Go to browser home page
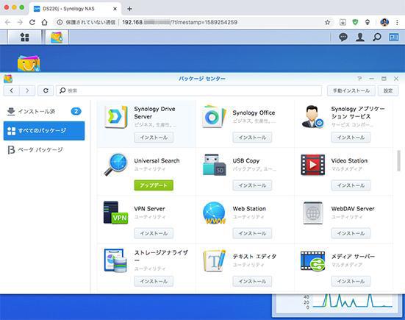 click(x=44, y=23)
